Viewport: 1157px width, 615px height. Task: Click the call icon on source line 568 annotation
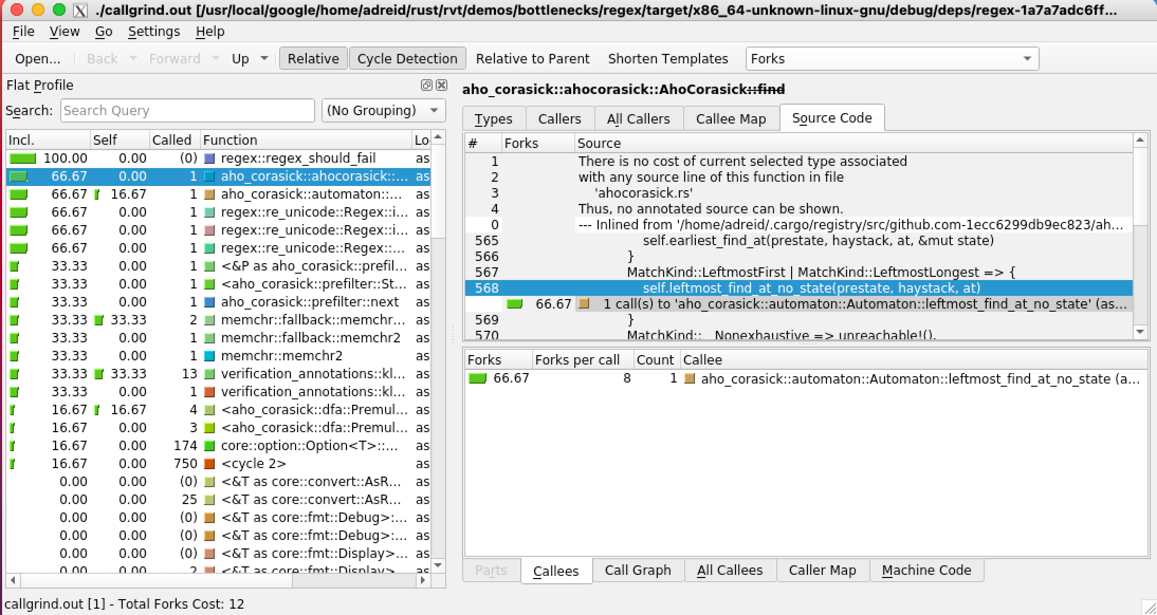click(x=584, y=304)
